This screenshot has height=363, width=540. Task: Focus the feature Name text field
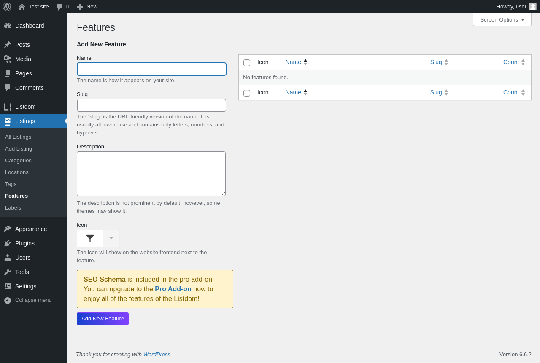click(151, 69)
